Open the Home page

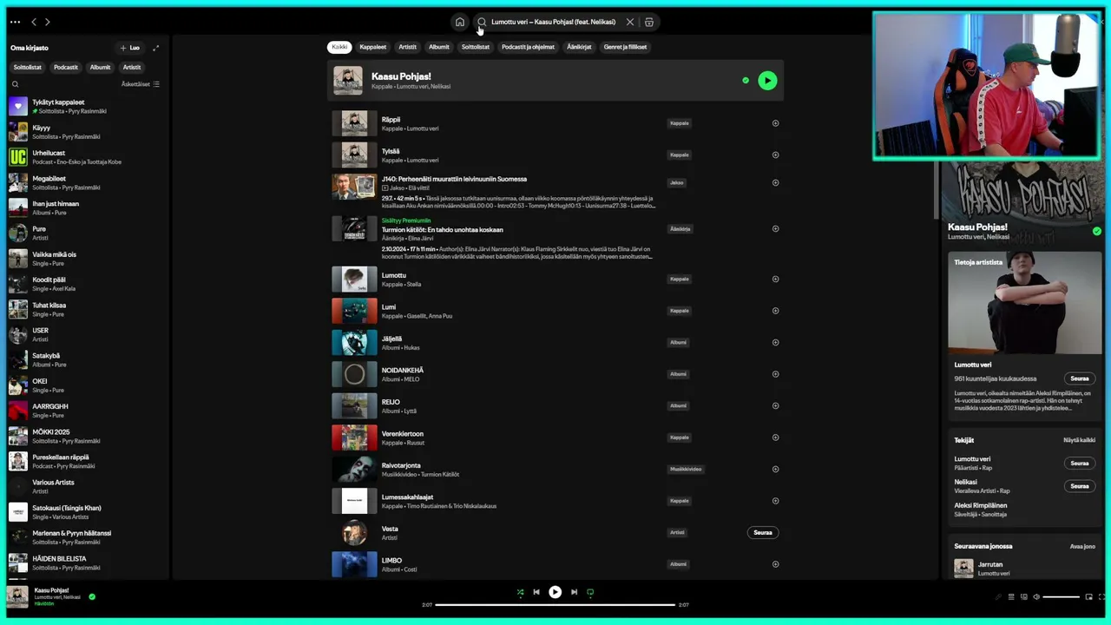460,22
